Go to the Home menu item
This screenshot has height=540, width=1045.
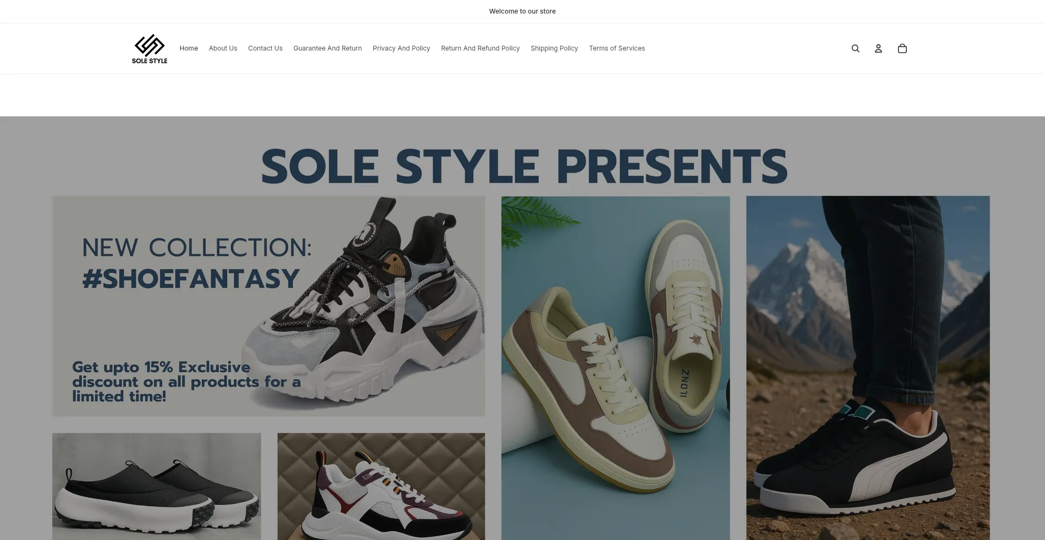189,48
